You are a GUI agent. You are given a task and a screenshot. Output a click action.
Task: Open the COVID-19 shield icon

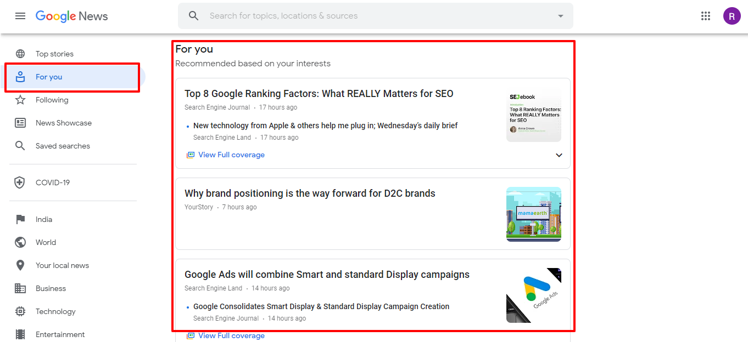click(20, 183)
